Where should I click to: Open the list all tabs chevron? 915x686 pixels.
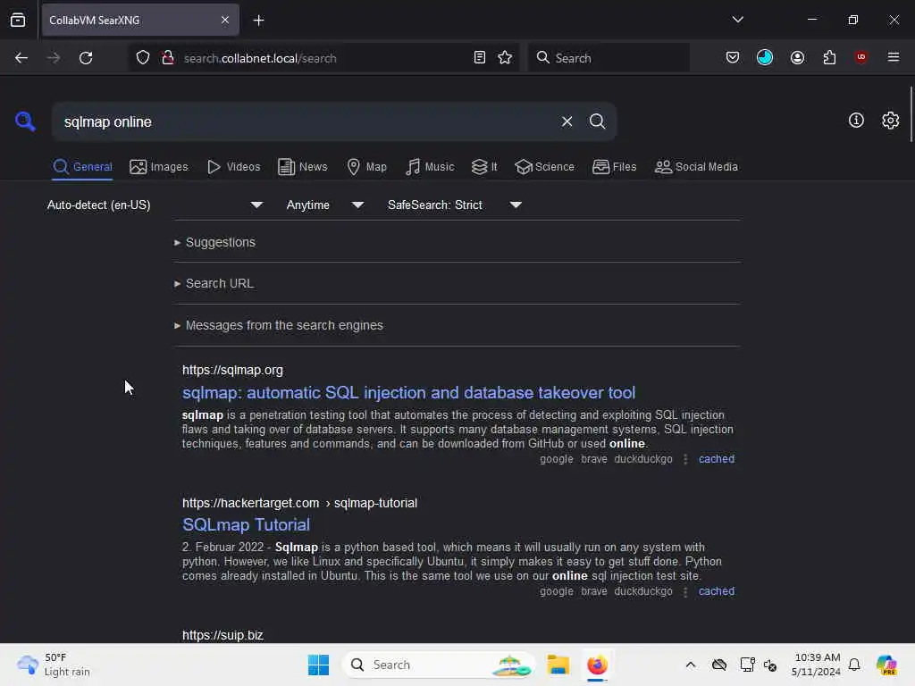(x=737, y=20)
